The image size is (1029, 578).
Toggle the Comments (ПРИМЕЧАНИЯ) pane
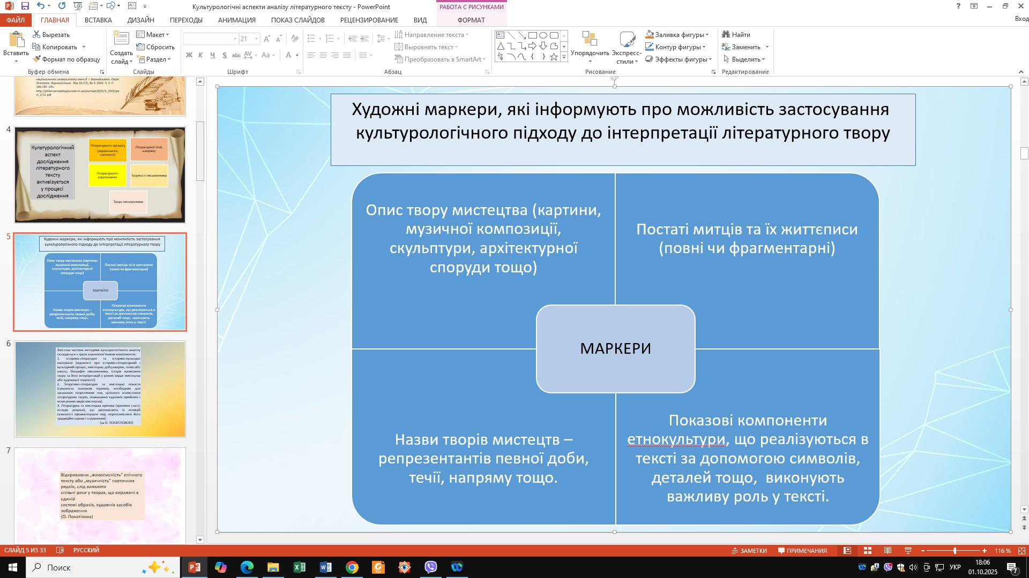(x=802, y=551)
